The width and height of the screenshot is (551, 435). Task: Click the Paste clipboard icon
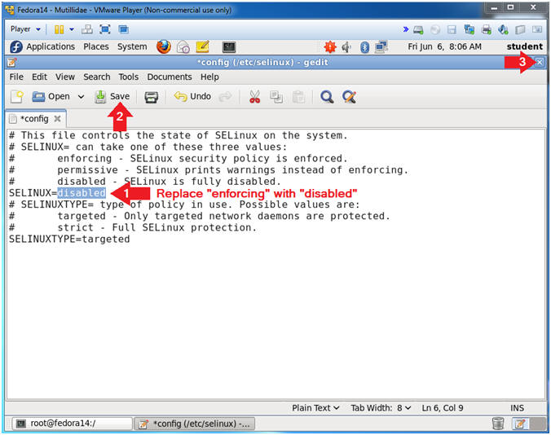click(298, 97)
